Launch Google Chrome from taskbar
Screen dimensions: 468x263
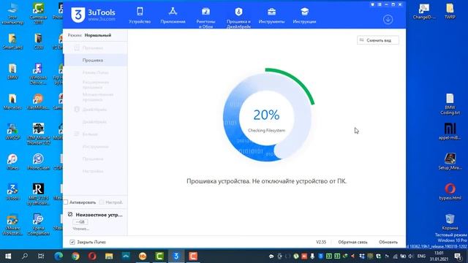tap(75, 256)
